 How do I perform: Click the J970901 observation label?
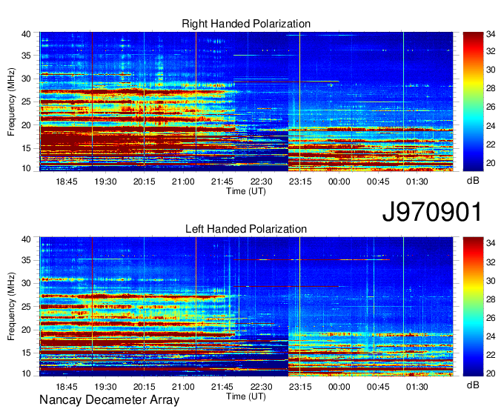[432, 212]
